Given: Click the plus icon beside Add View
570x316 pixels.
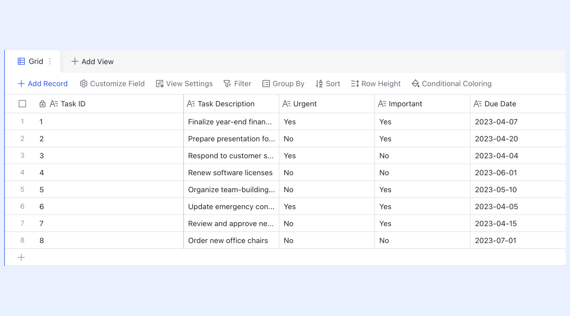Looking at the screenshot, I should click(x=75, y=61).
